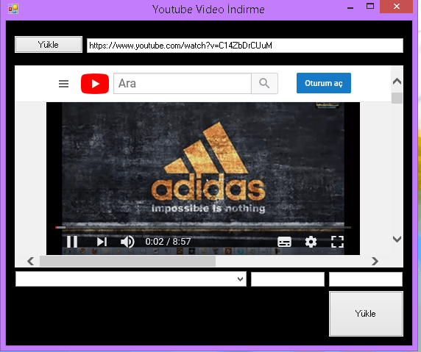The height and width of the screenshot is (352, 421).
Task: Click the browser scroll up arrow
Action: coord(397,81)
